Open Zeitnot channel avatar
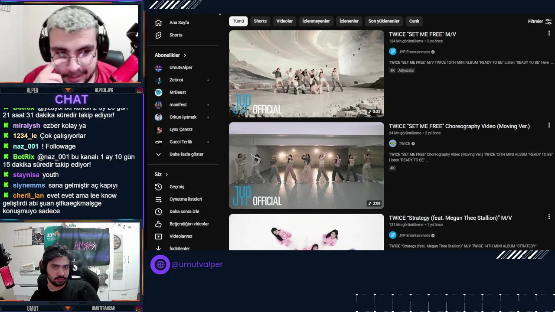 158,80
